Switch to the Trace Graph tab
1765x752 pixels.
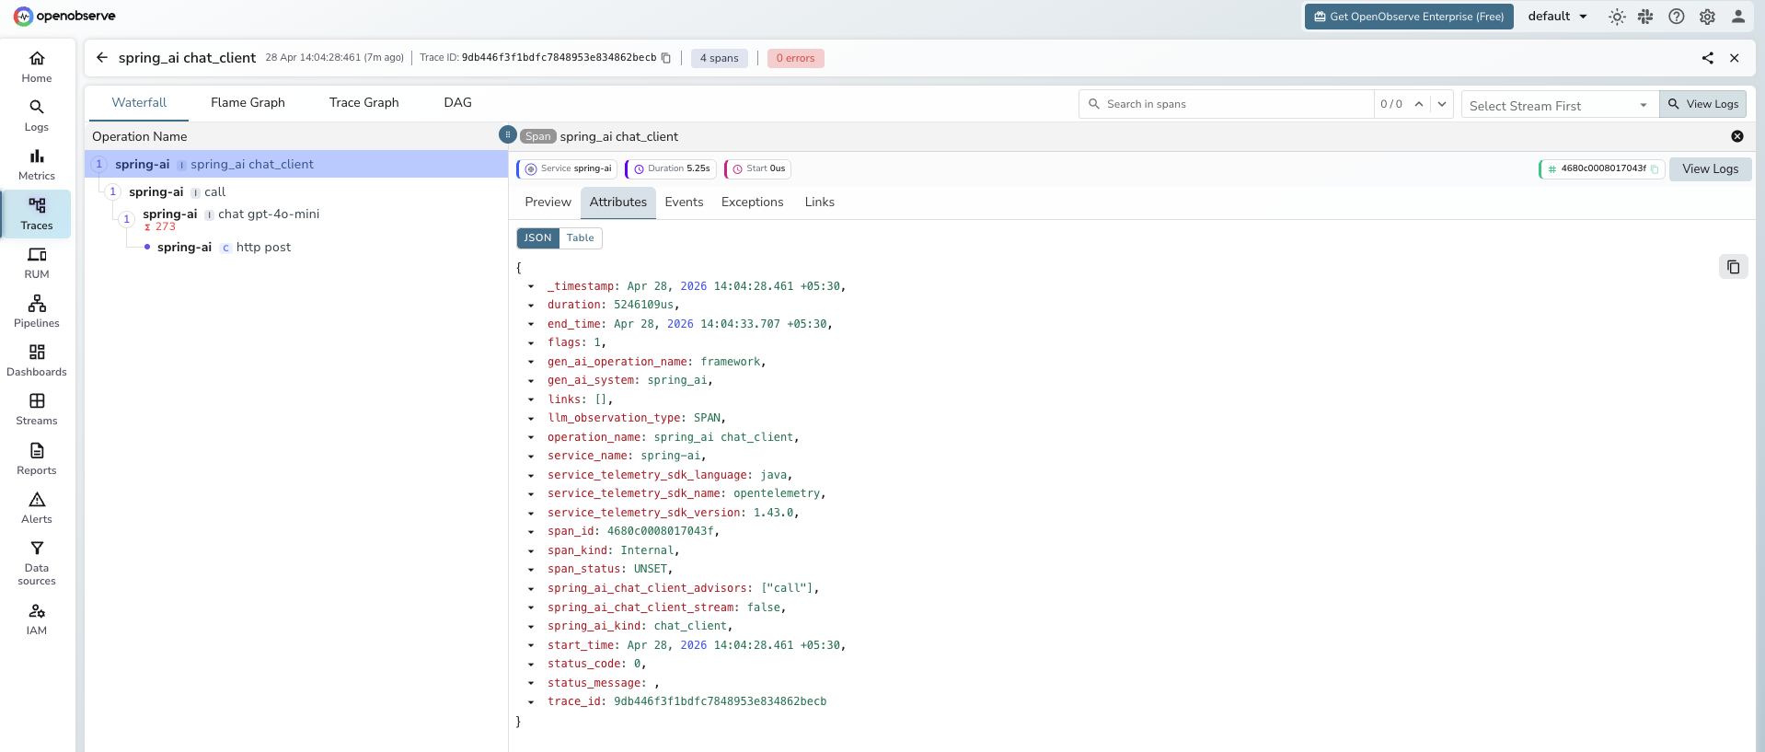tap(364, 102)
